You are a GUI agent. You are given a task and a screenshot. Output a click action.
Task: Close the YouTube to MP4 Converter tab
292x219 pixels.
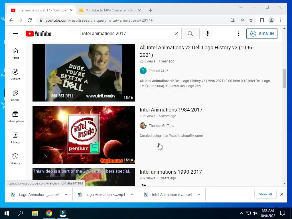pyautogui.click(x=139, y=10)
